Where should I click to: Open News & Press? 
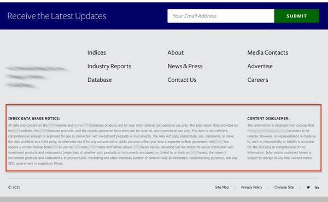[185, 66]
